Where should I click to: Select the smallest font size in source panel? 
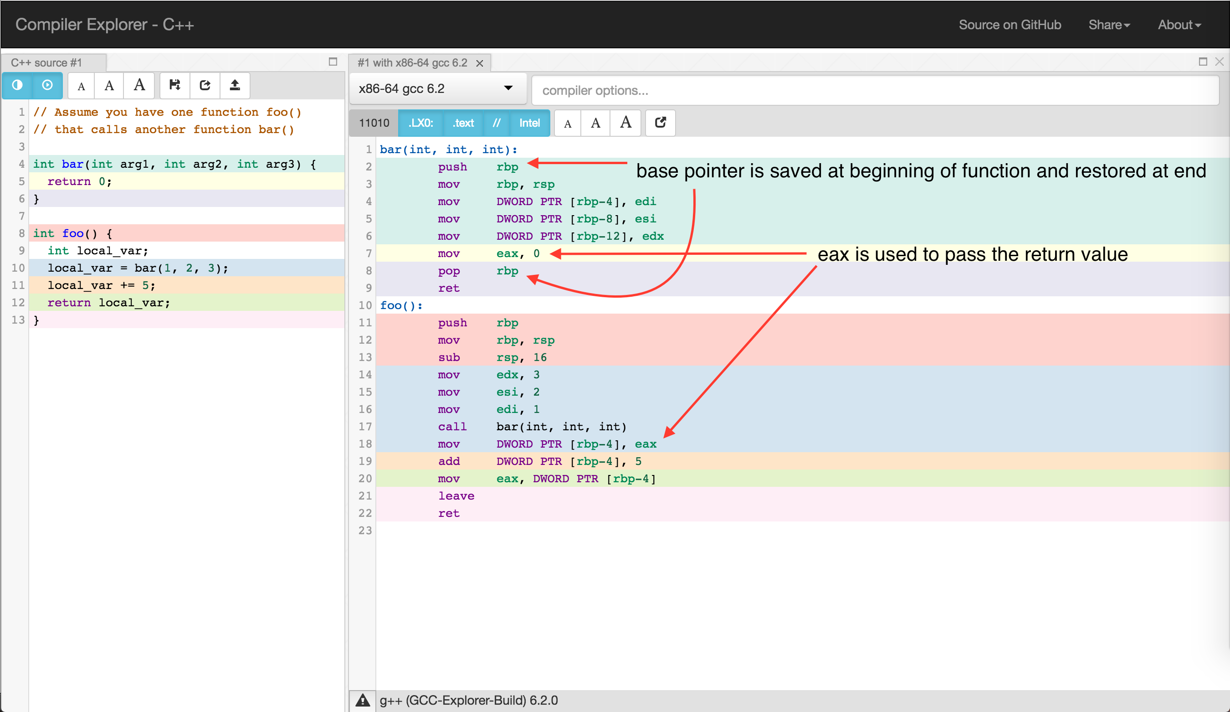tap(81, 85)
